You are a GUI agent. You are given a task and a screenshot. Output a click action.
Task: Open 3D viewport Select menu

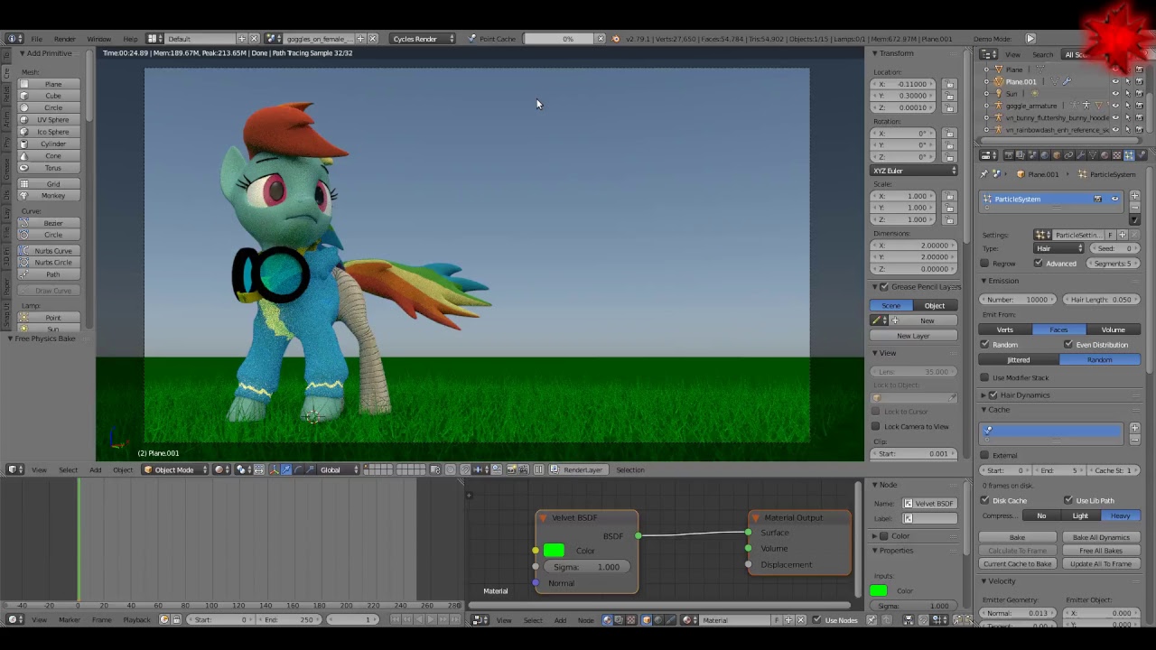(x=68, y=469)
